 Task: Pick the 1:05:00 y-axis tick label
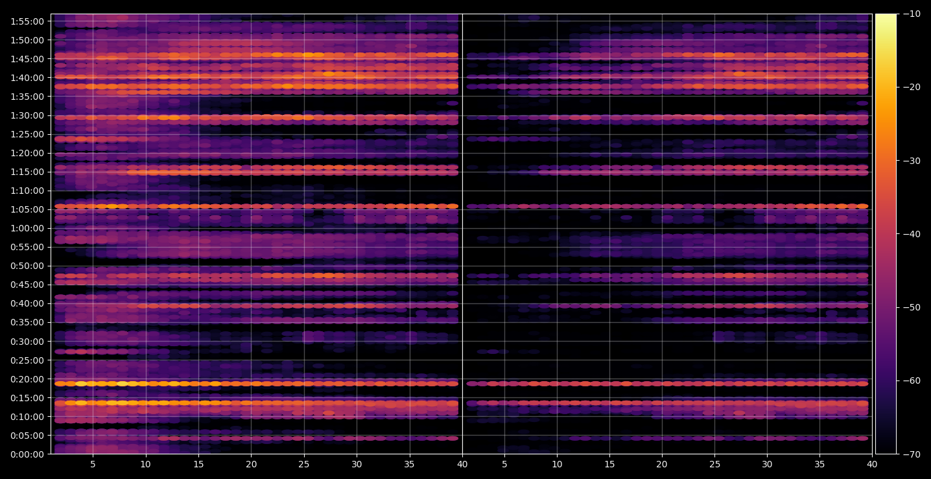27,209
